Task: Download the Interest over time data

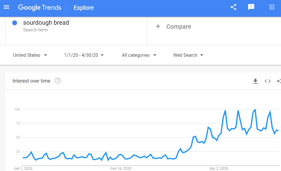Action: click(x=255, y=81)
